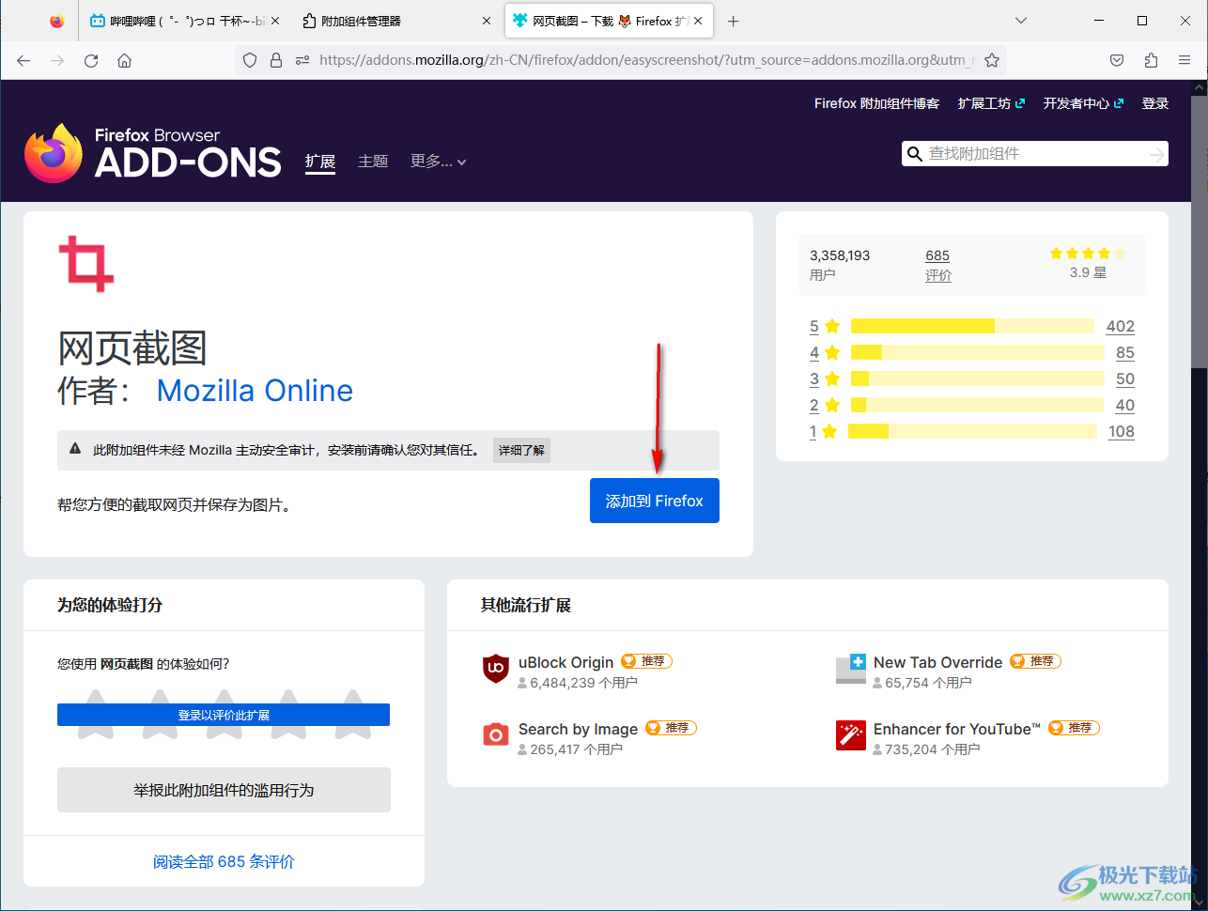Click the 添加到 Firefox button
This screenshot has width=1208, height=911.
click(x=655, y=501)
